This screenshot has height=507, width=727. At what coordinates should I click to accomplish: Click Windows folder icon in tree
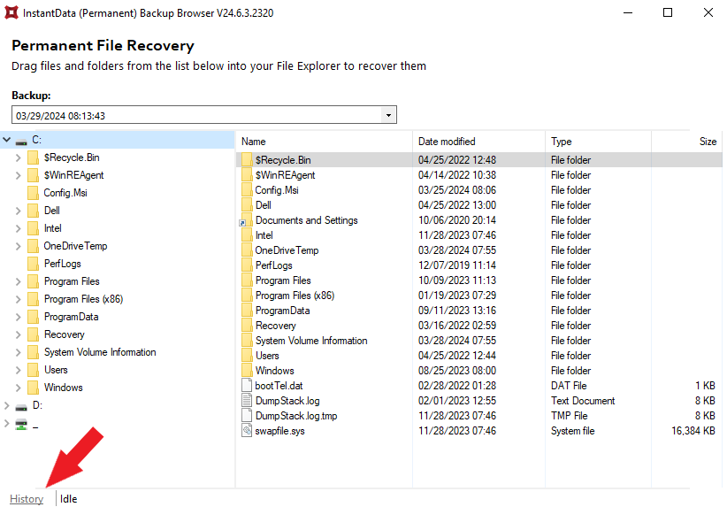pos(33,388)
